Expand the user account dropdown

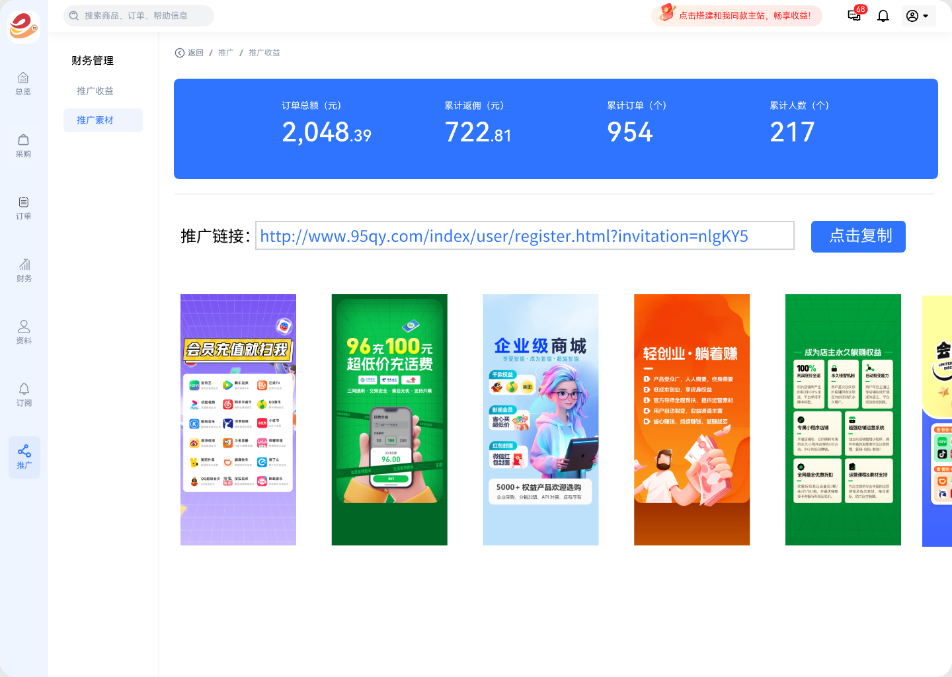918,16
